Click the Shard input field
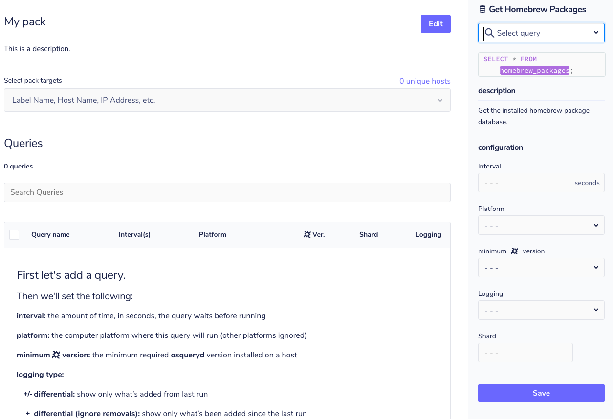Image resolution: width=613 pixels, height=419 pixels. (x=525, y=352)
